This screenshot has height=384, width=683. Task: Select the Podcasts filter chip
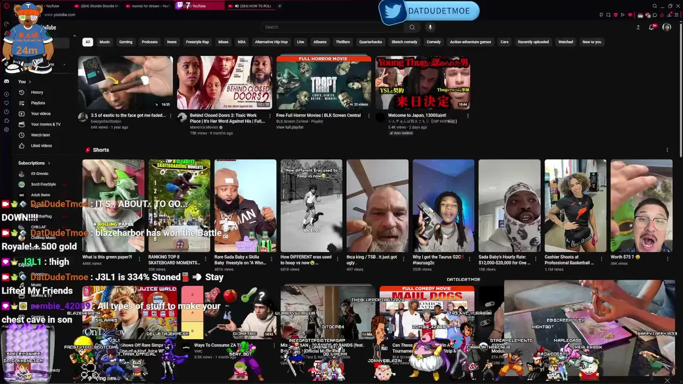coord(149,42)
